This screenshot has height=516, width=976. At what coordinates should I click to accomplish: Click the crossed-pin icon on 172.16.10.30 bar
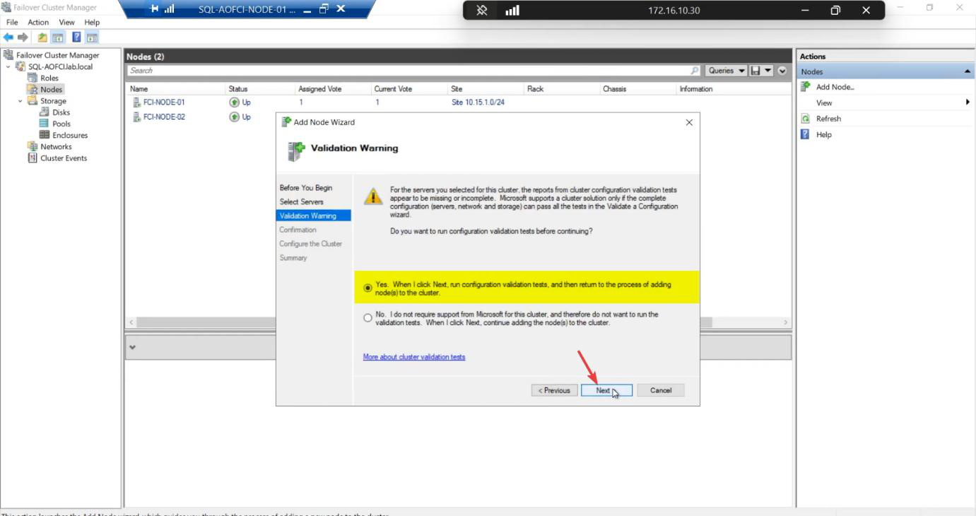(x=482, y=11)
